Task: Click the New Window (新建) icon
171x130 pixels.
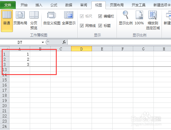Action: coord(167,18)
